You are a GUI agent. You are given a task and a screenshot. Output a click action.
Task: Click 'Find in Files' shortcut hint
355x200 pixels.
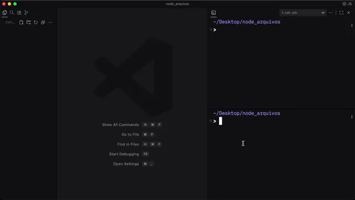[128, 144]
